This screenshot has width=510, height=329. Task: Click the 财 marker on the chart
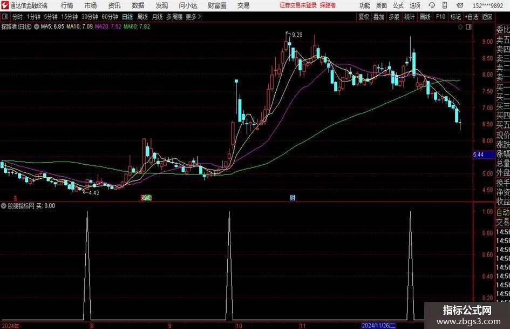[293, 198]
